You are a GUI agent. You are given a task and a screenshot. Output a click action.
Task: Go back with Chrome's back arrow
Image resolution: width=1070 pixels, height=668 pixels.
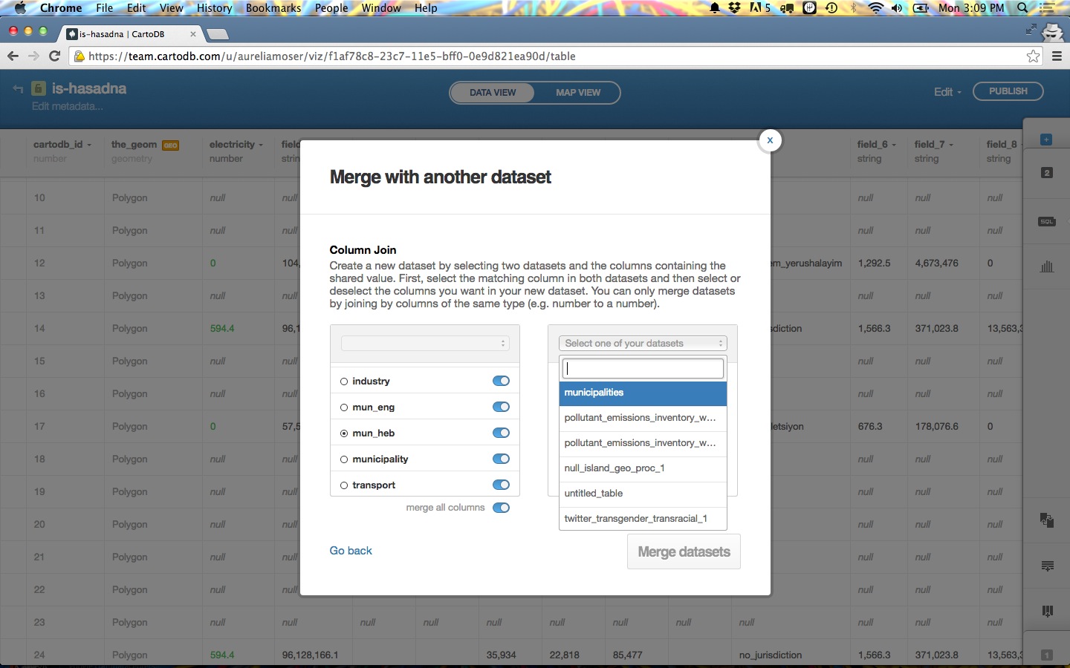pos(13,56)
